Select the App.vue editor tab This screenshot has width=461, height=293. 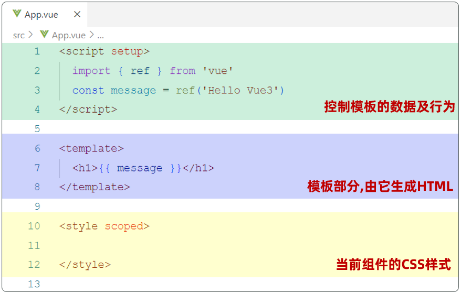click(45, 14)
